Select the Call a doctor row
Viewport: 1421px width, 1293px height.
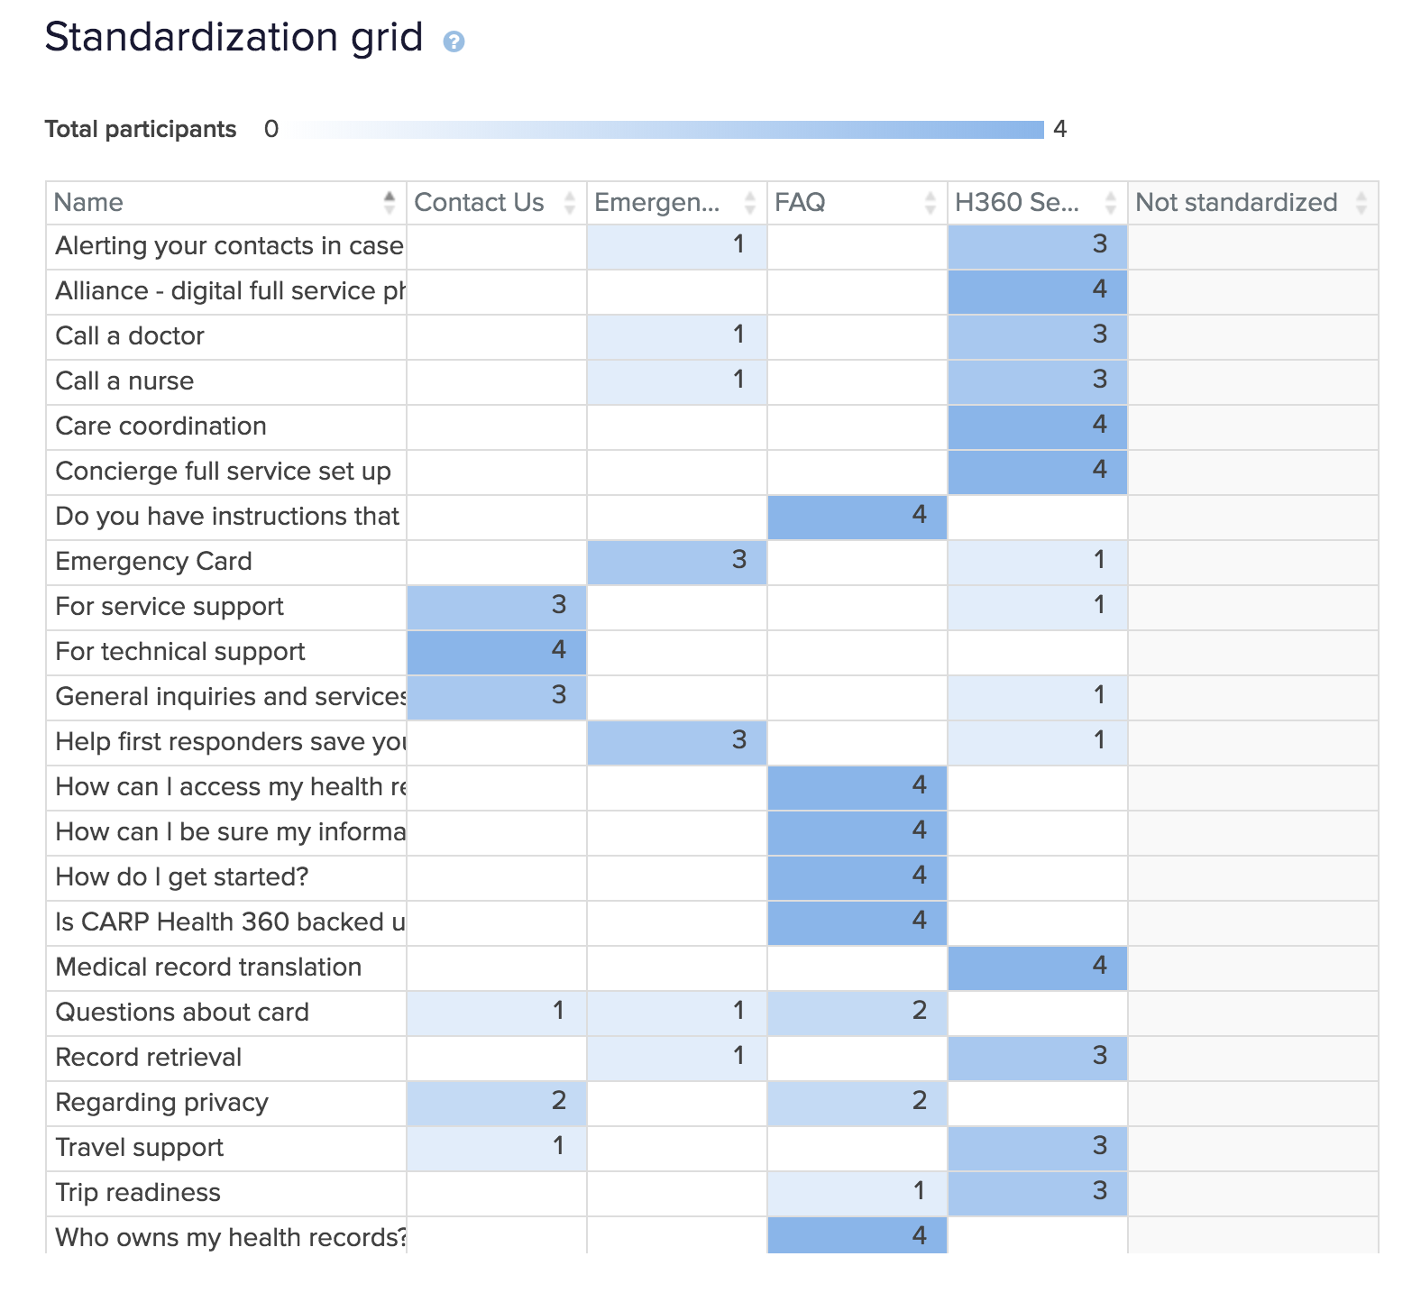pyautogui.click(x=130, y=336)
